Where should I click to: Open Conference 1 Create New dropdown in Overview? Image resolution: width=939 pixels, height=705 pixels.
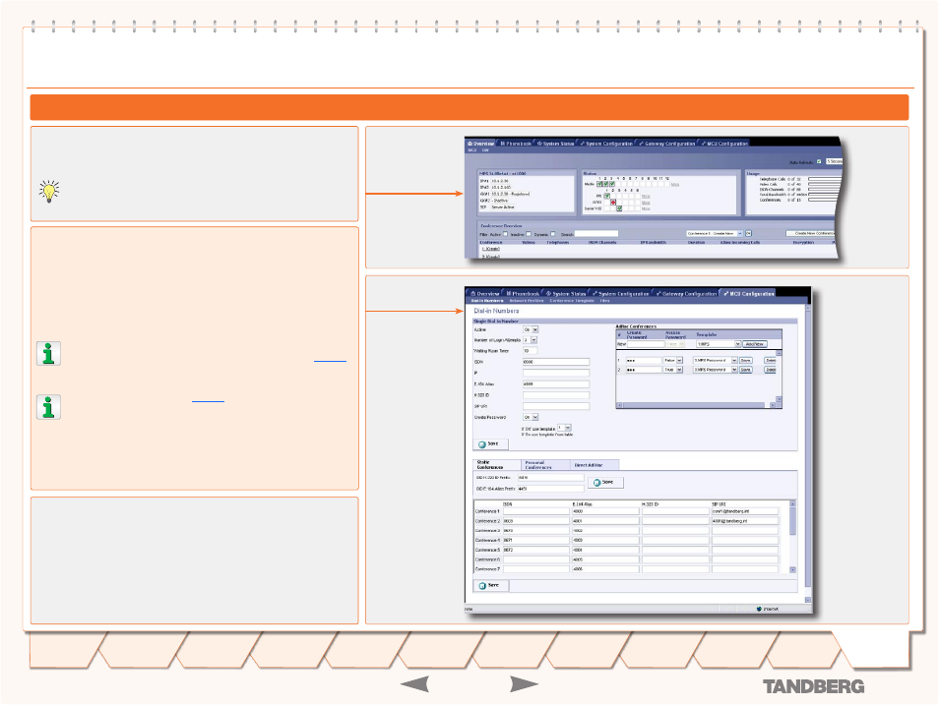(x=715, y=233)
